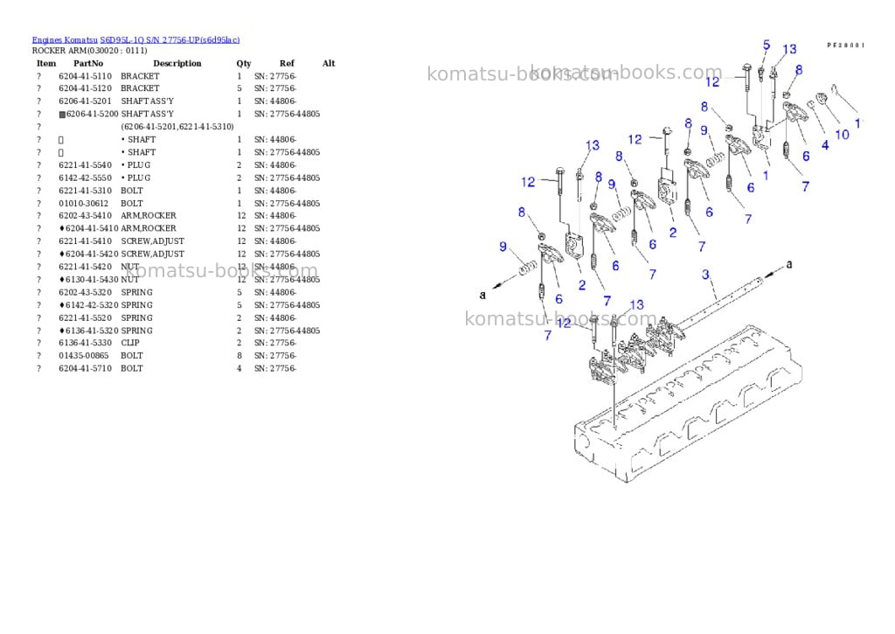Click the Ref column header
Viewport: 895px width, 634px height.
click(287, 63)
